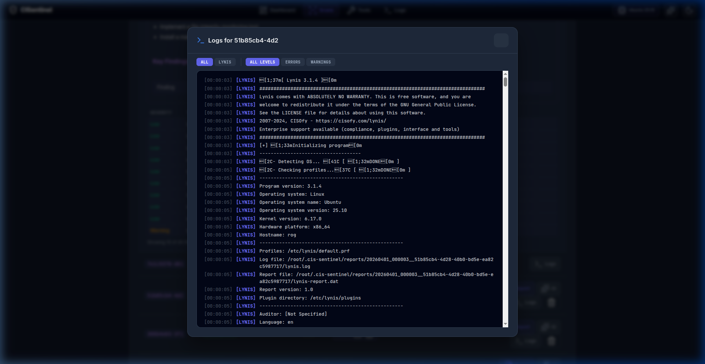Click 'Operating system name: Ubuntu' line
Image resolution: width=705 pixels, height=364 pixels.
tap(350, 202)
